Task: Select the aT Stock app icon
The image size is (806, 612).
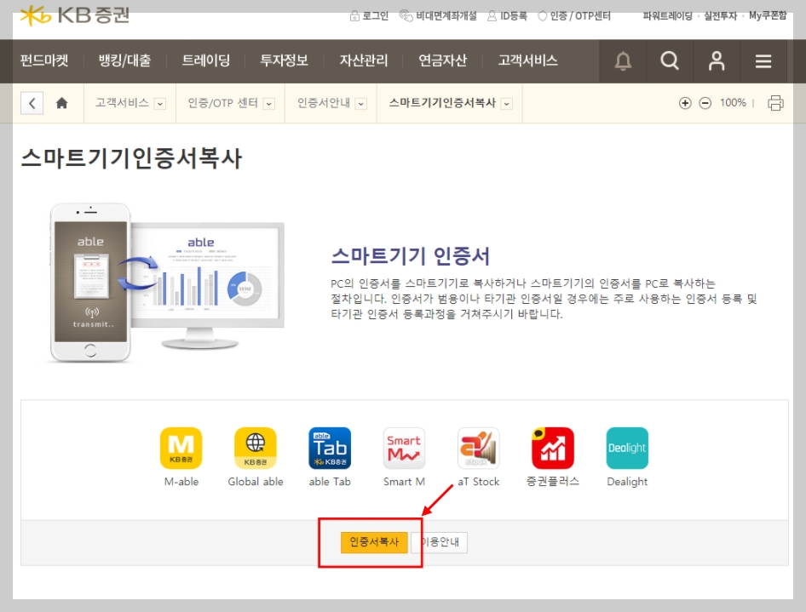Action: [x=478, y=448]
